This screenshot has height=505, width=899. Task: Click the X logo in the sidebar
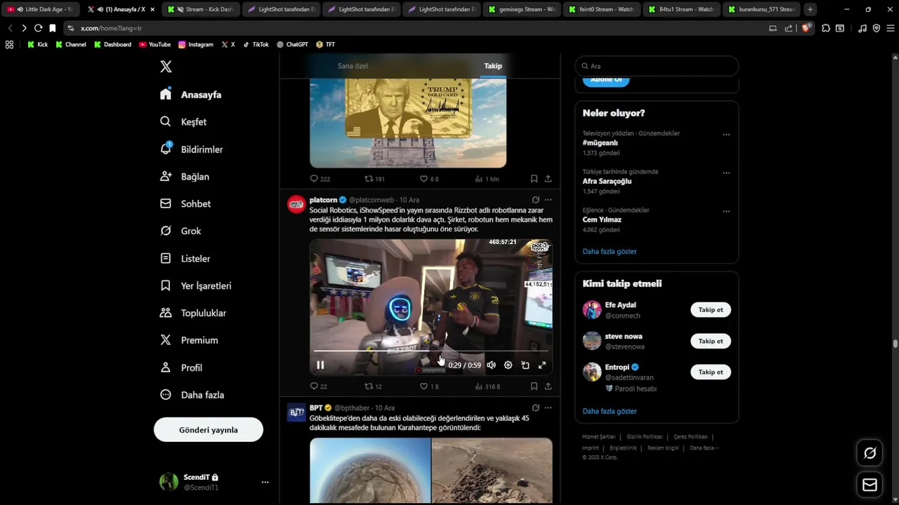tap(166, 67)
